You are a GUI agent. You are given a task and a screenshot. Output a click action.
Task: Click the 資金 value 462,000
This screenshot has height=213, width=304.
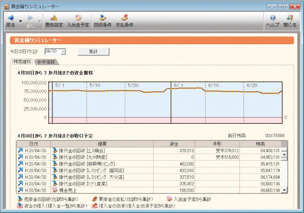click(187, 164)
